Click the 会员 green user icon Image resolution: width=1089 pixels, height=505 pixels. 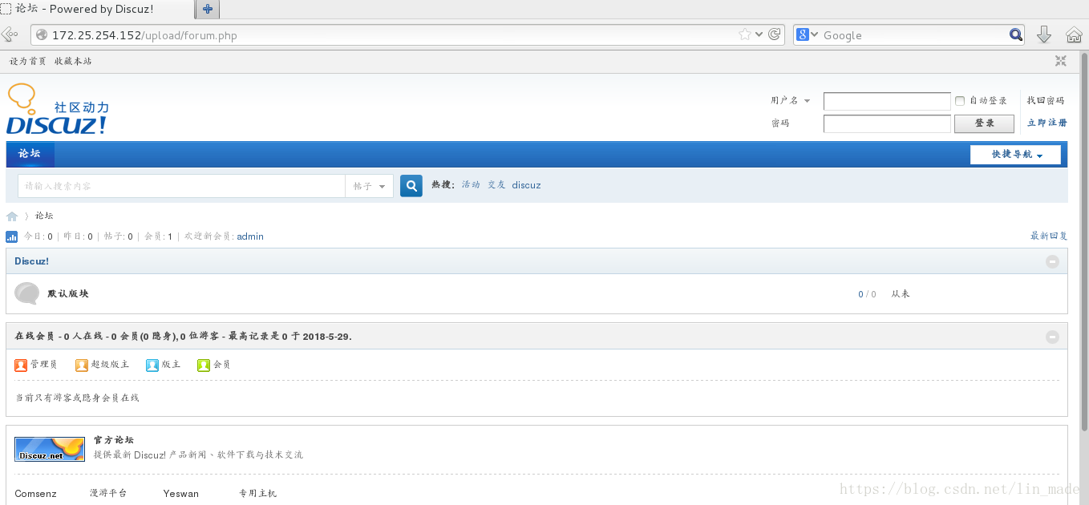[x=204, y=365]
